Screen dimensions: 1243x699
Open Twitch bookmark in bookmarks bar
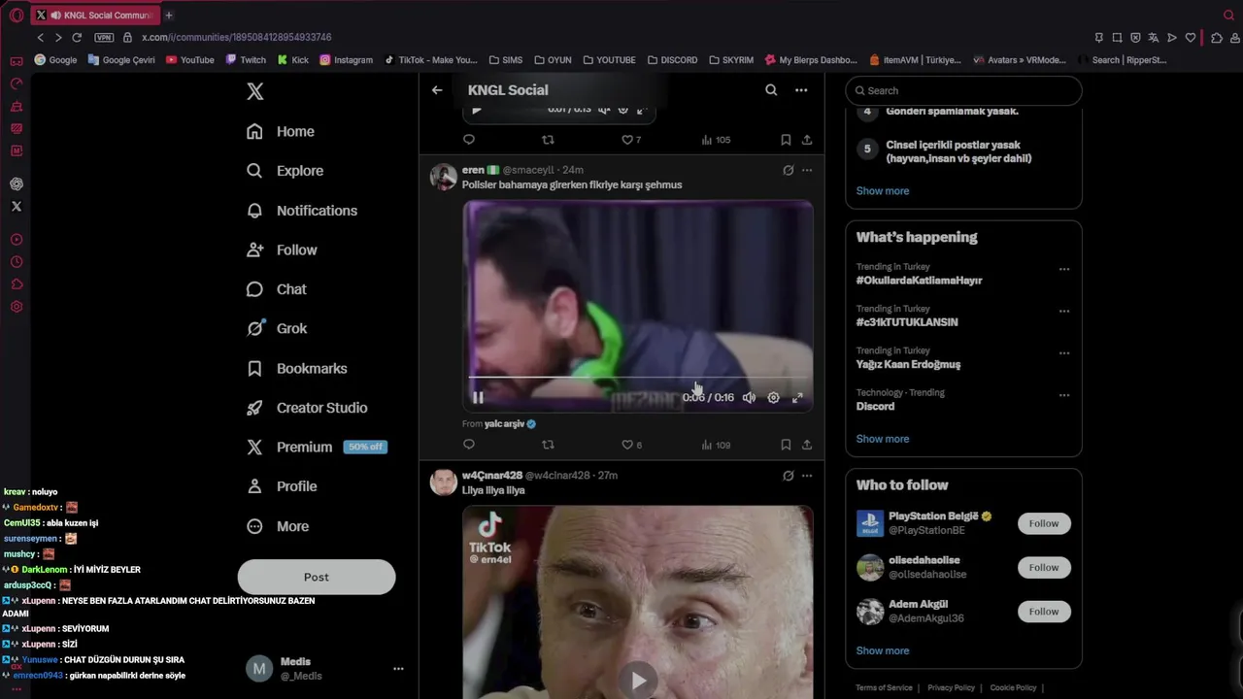[246, 60]
